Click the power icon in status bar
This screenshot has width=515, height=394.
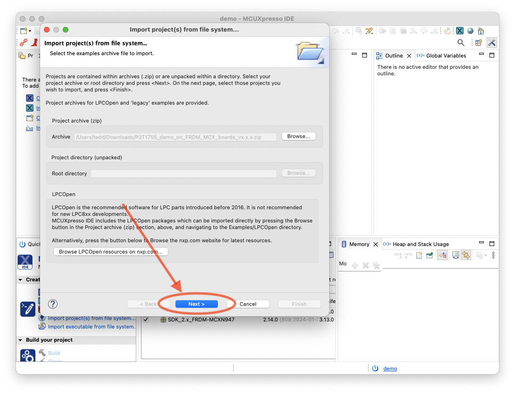point(375,369)
